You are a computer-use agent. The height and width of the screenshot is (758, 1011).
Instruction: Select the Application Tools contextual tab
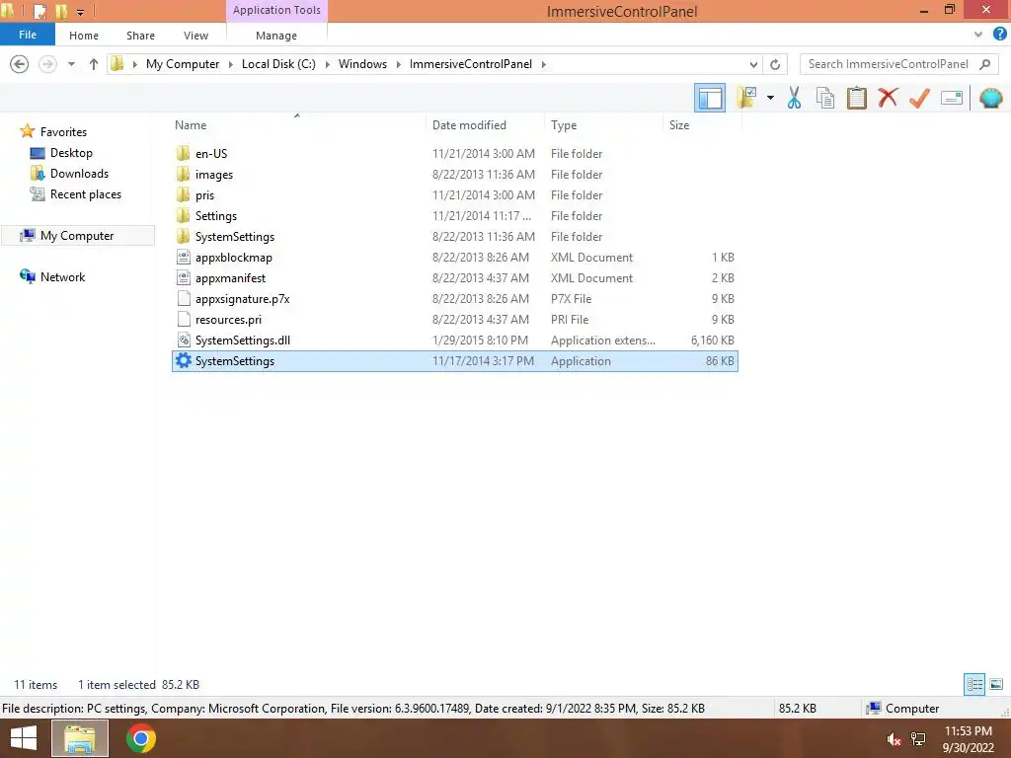click(x=276, y=10)
